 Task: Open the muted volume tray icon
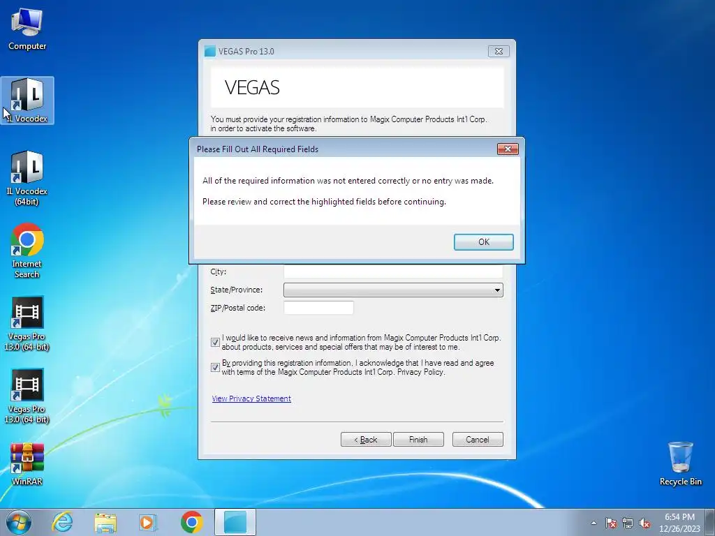[644, 523]
